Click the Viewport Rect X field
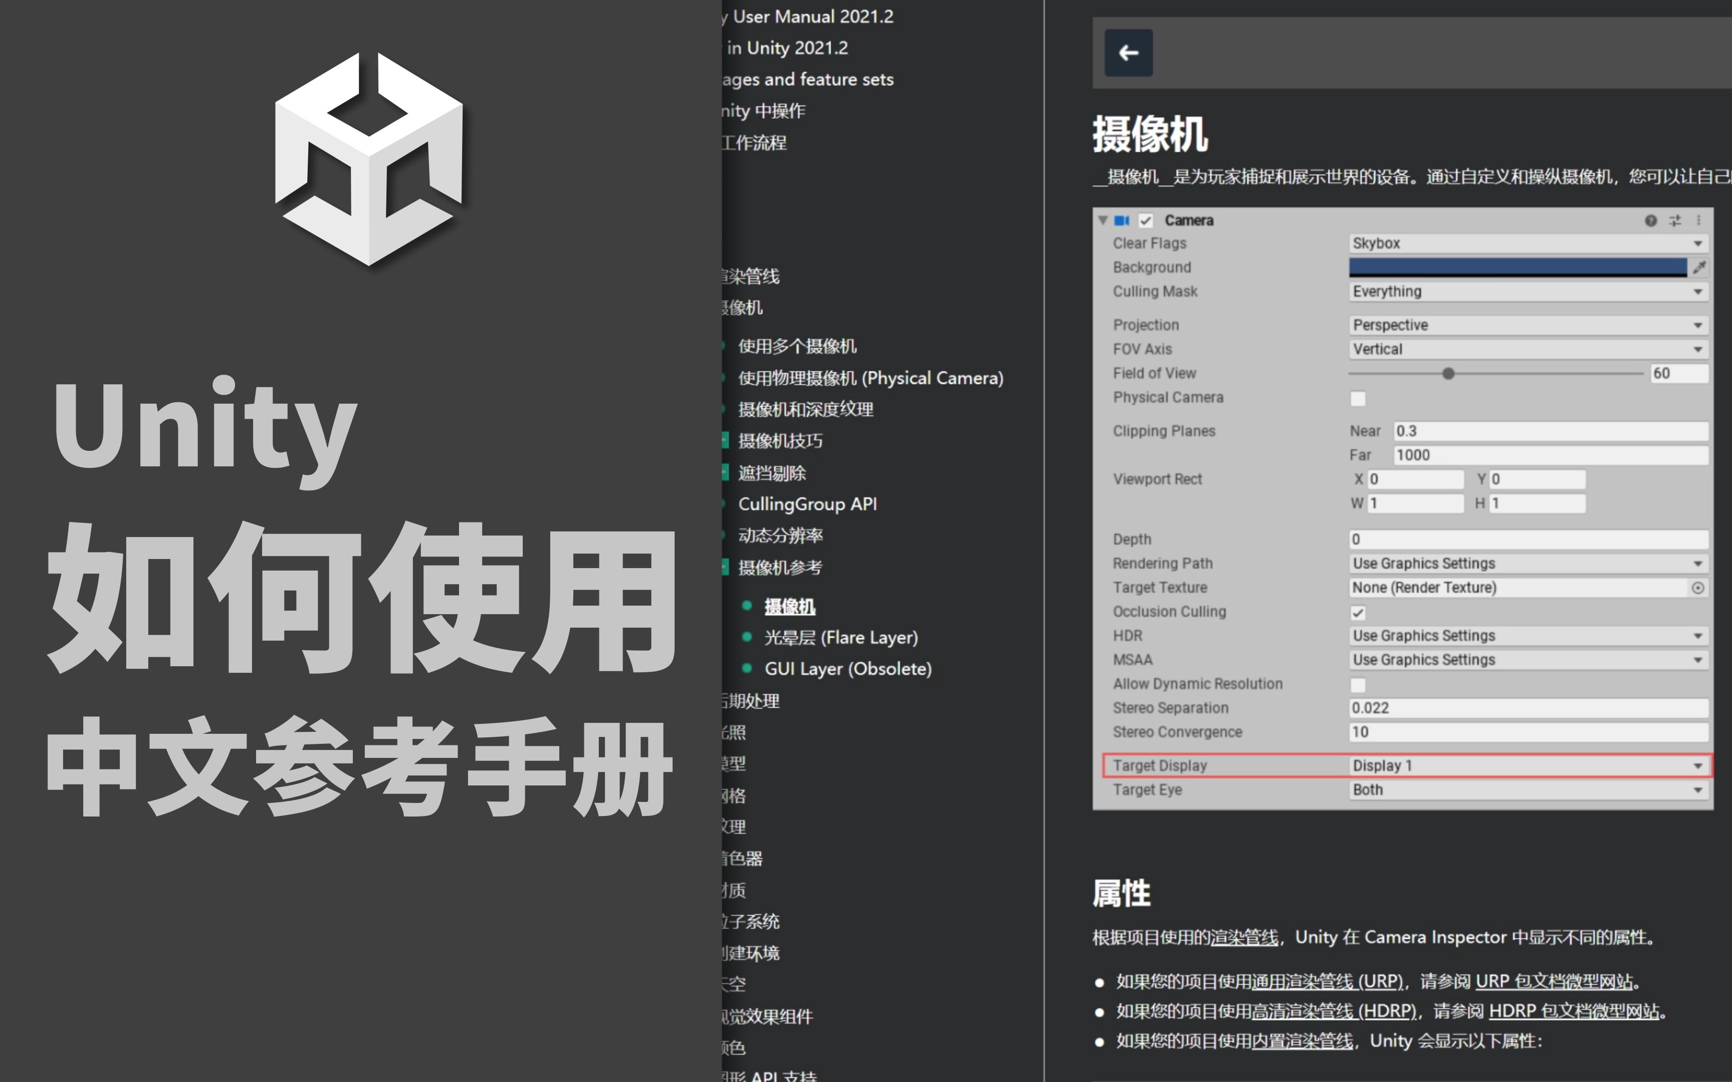Image resolution: width=1732 pixels, height=1082 pixels. [x=1415, y=479]
